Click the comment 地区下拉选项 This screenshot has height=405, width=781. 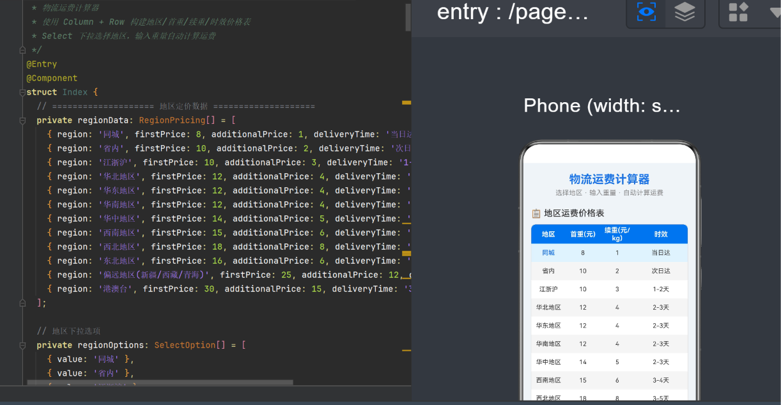(68, 332)
